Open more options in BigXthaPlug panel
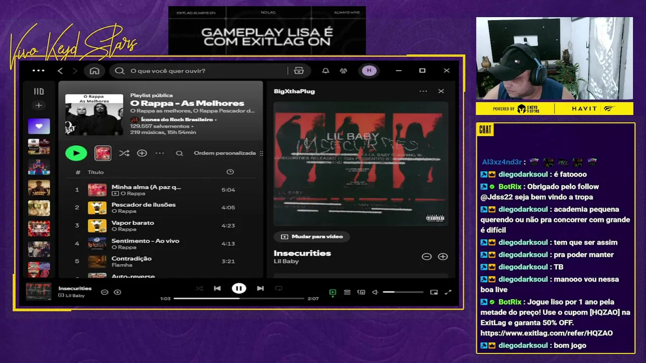The width and height of the screenshot is (646, 363). (x=423, y=91)
